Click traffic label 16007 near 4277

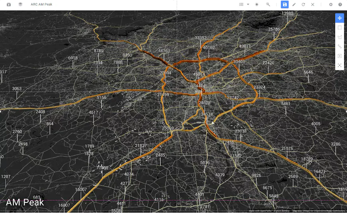[x=81, y=190]
